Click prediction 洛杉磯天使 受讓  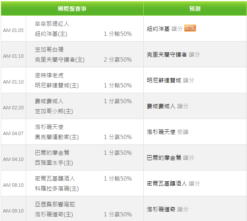(x=168, y=132)
